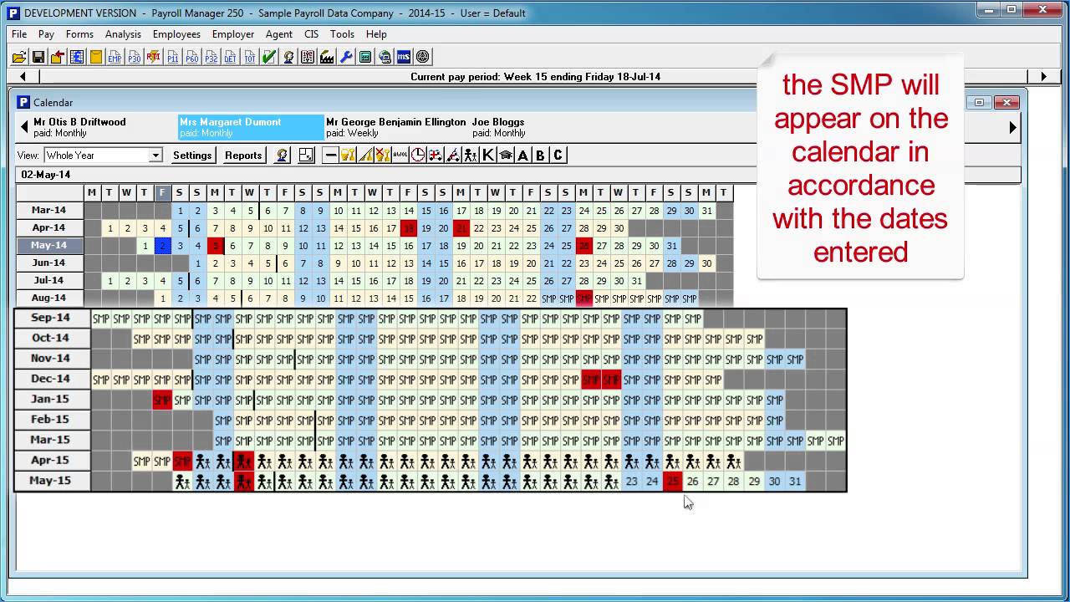Viewport: 1070px width, 602px height.
Task: Select the minus/clear marker in Calendar toolbar
Action: (x=330, y=155)
